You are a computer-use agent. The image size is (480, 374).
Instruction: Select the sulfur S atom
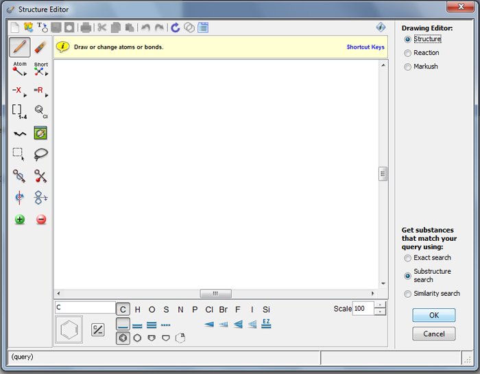tap(166, 309)
